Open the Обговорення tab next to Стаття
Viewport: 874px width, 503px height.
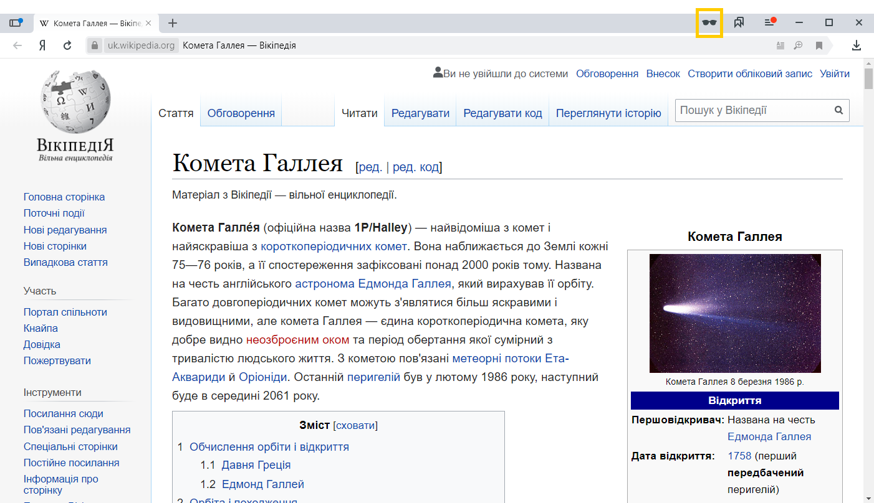tap(241, 113)
